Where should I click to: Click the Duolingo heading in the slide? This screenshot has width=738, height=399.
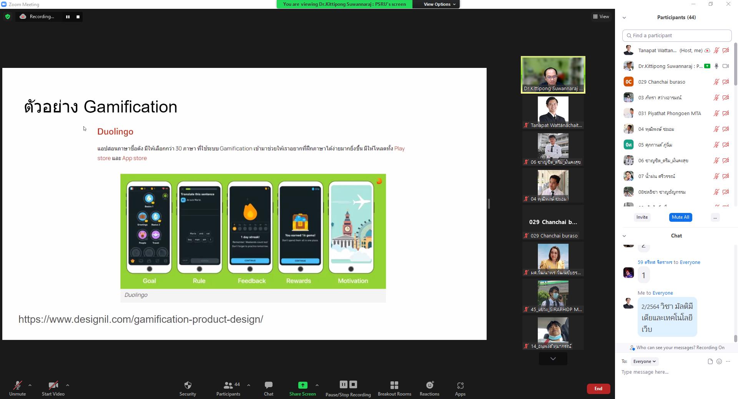click(x=115, y=132)
